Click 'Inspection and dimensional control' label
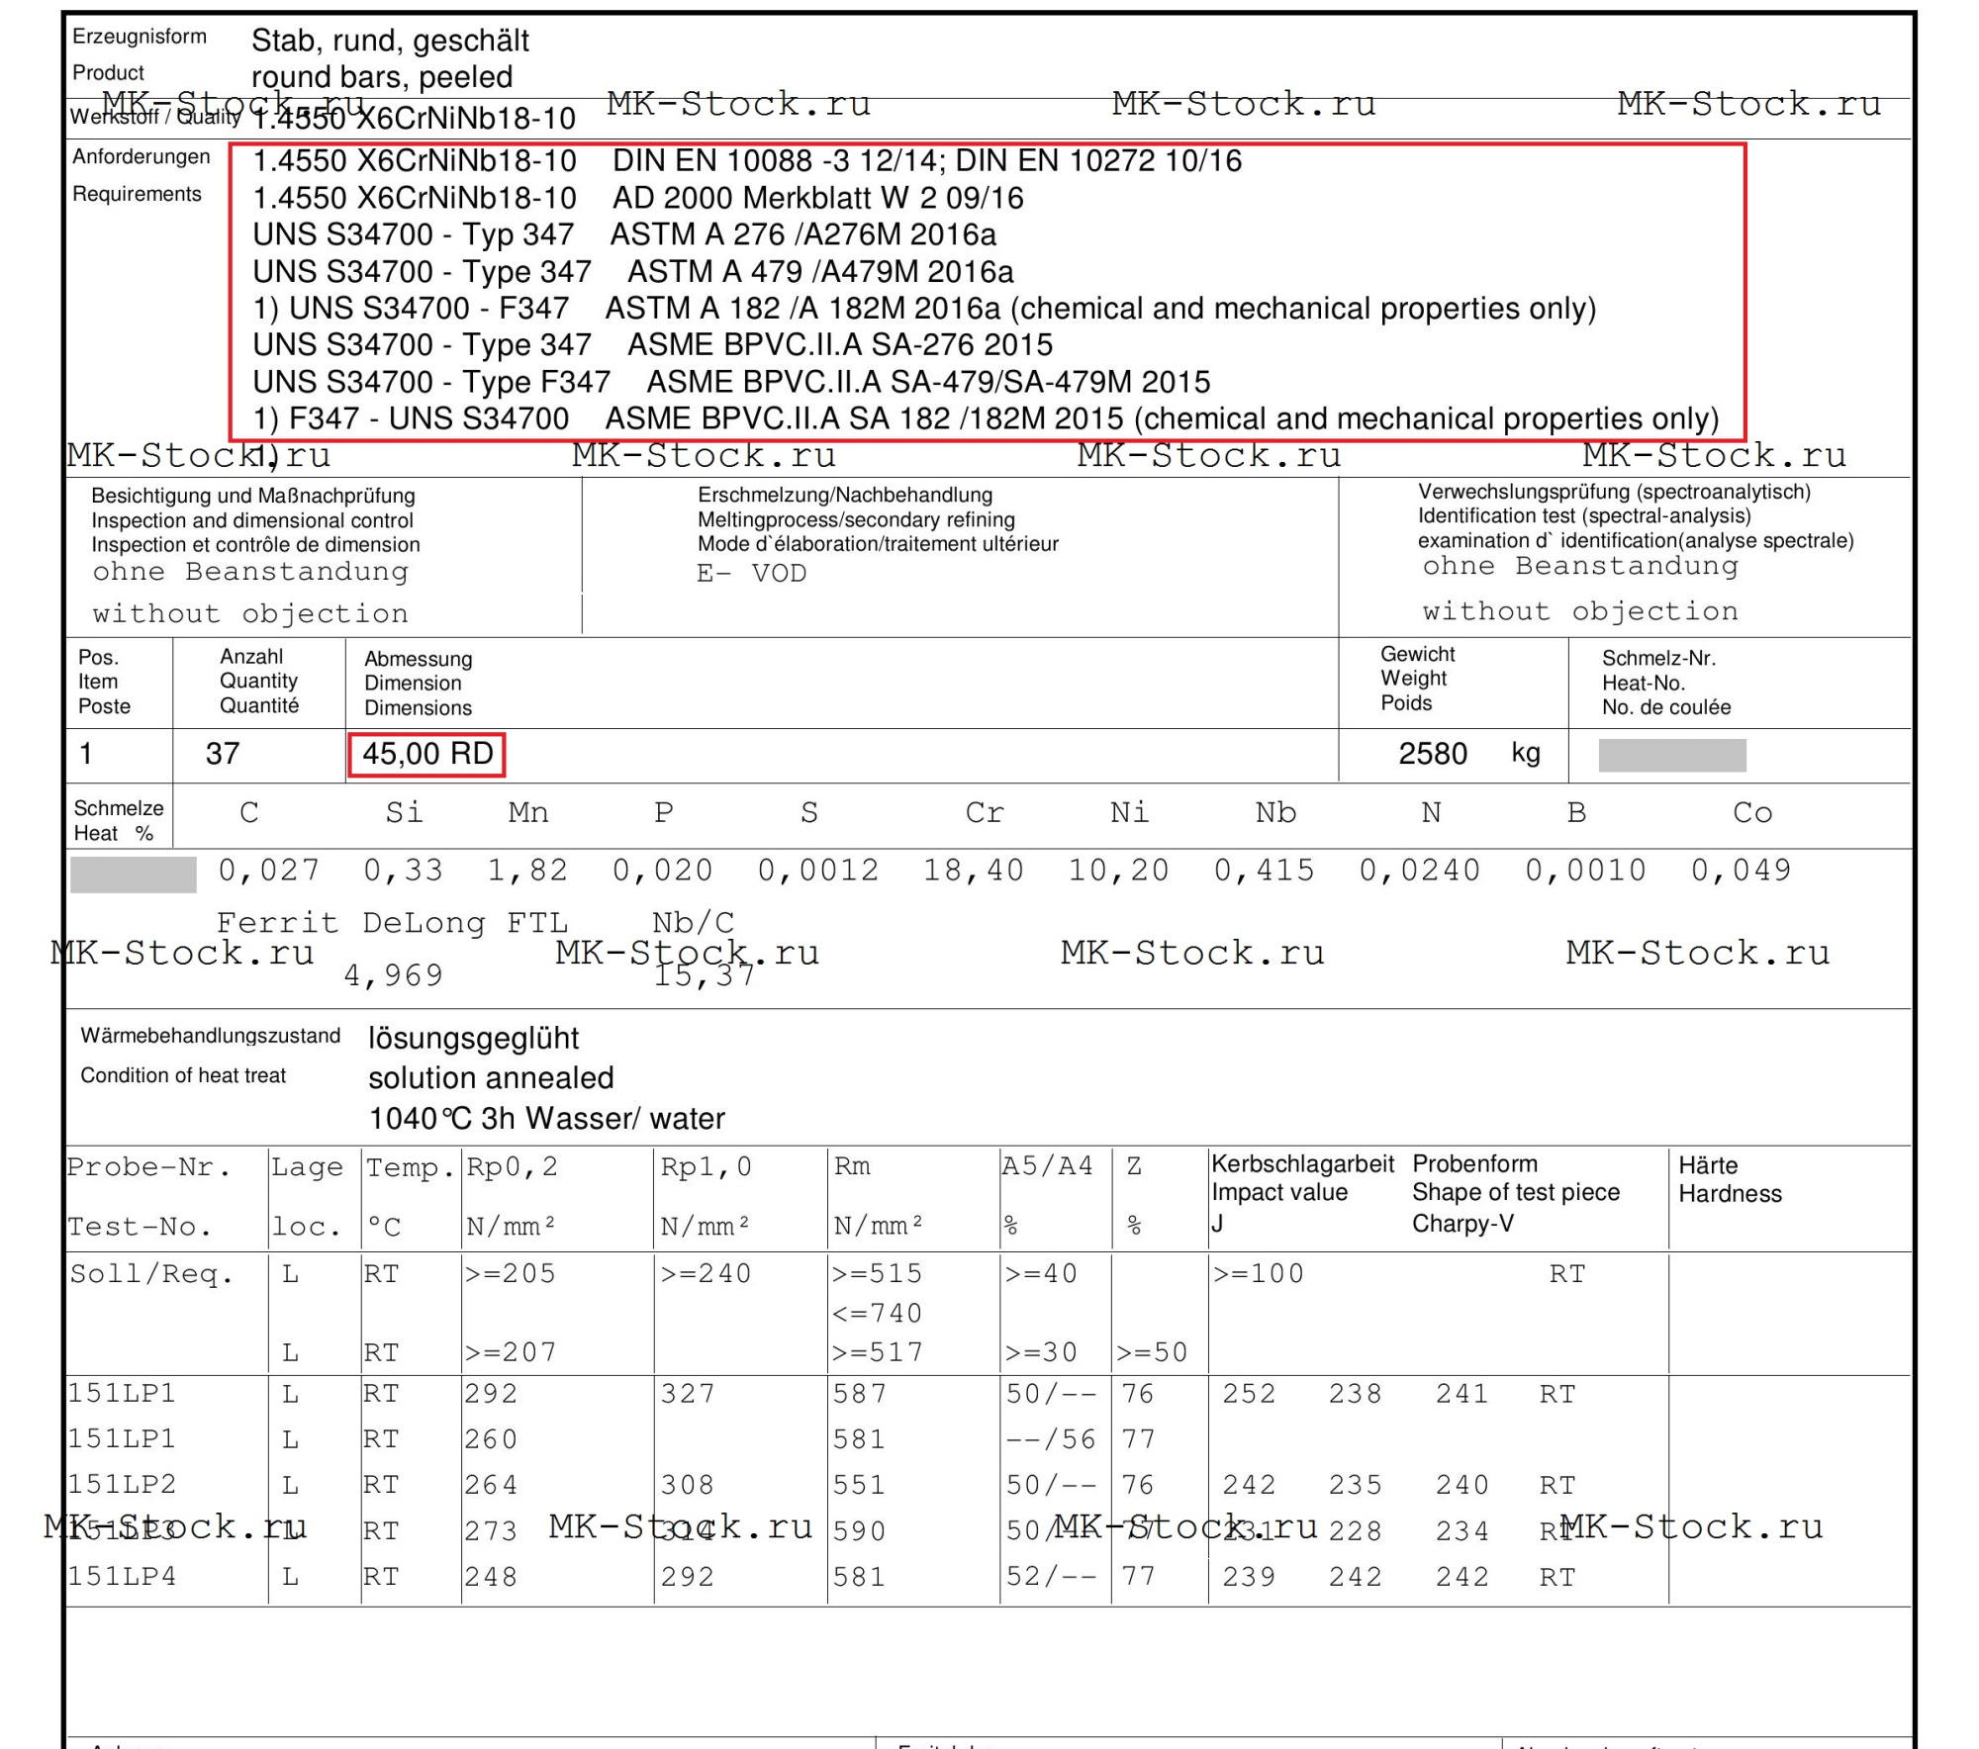The width and height of the screenshot is (1979, 1749). coord(252,520)
